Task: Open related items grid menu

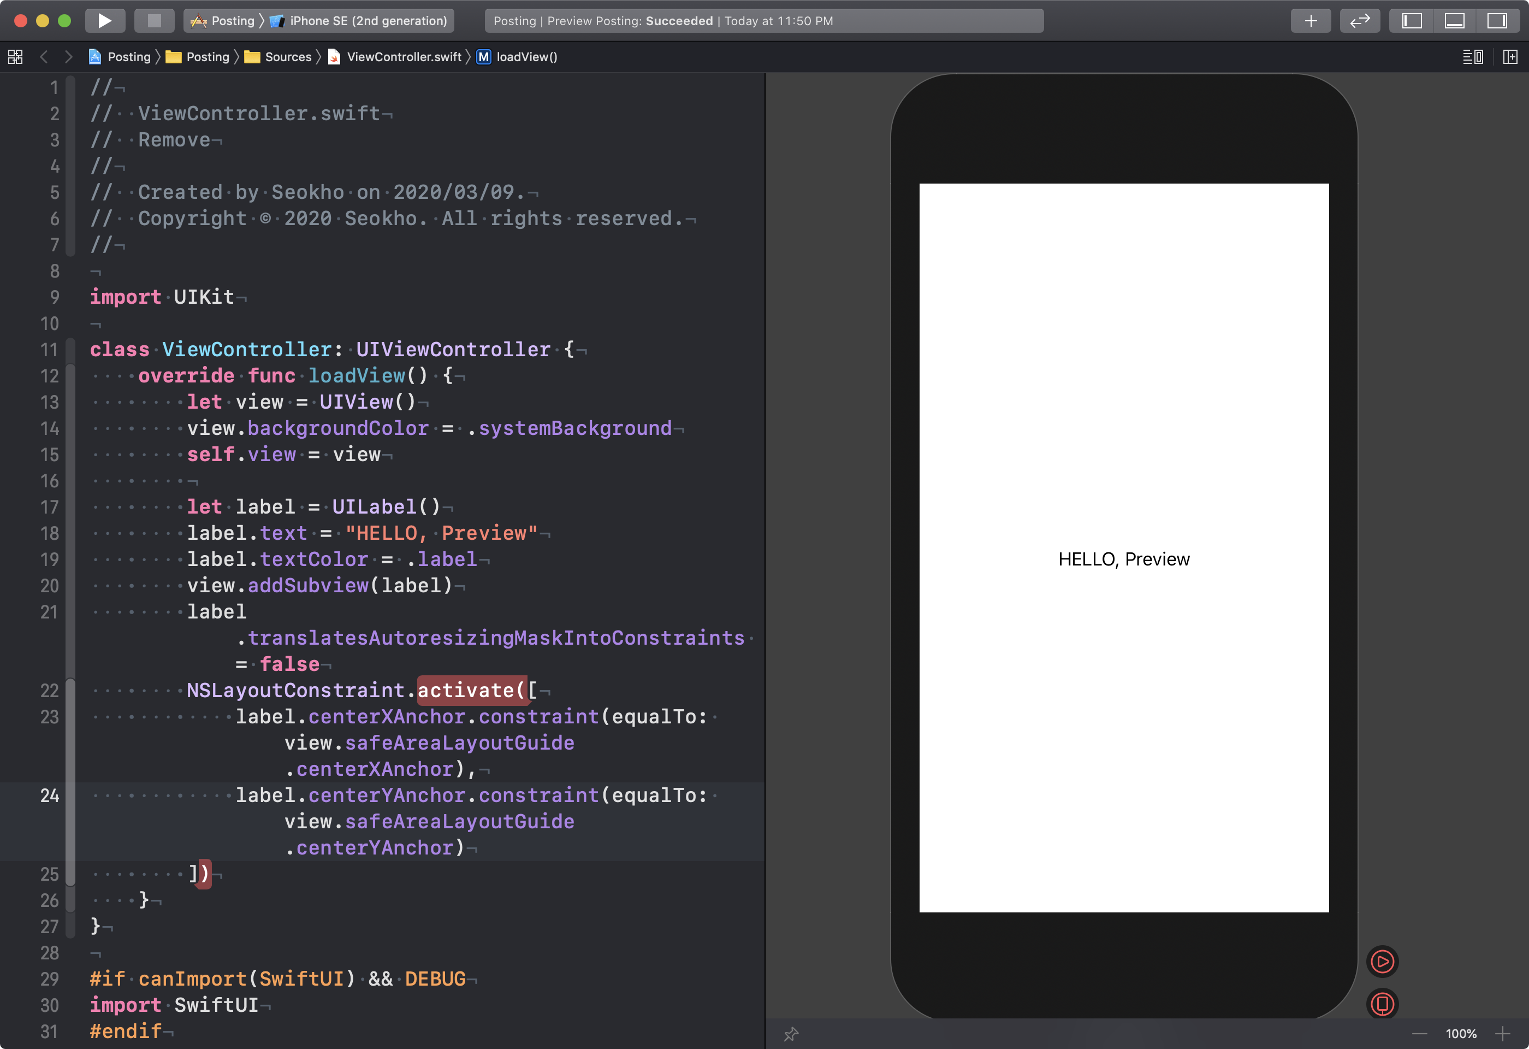Action: (15, 57)
